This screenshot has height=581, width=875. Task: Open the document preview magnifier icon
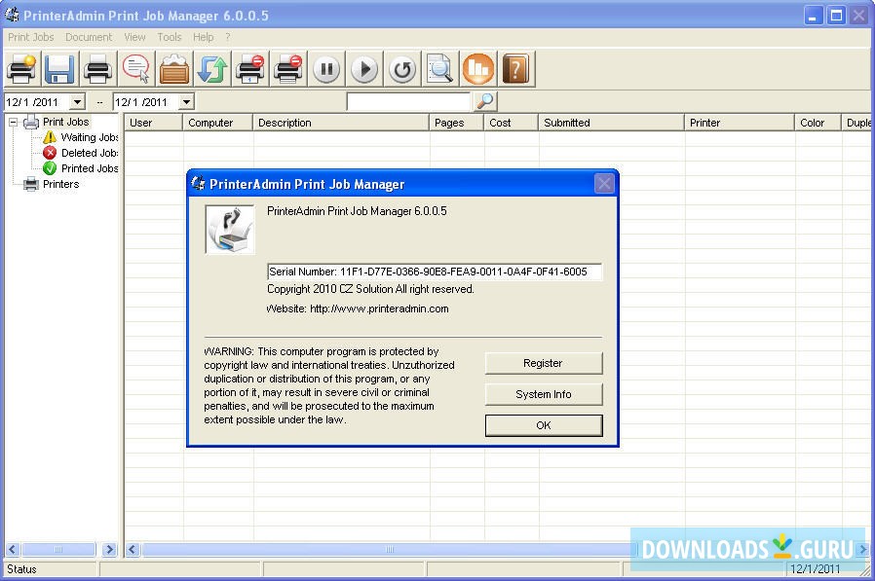tap(440, 69)
